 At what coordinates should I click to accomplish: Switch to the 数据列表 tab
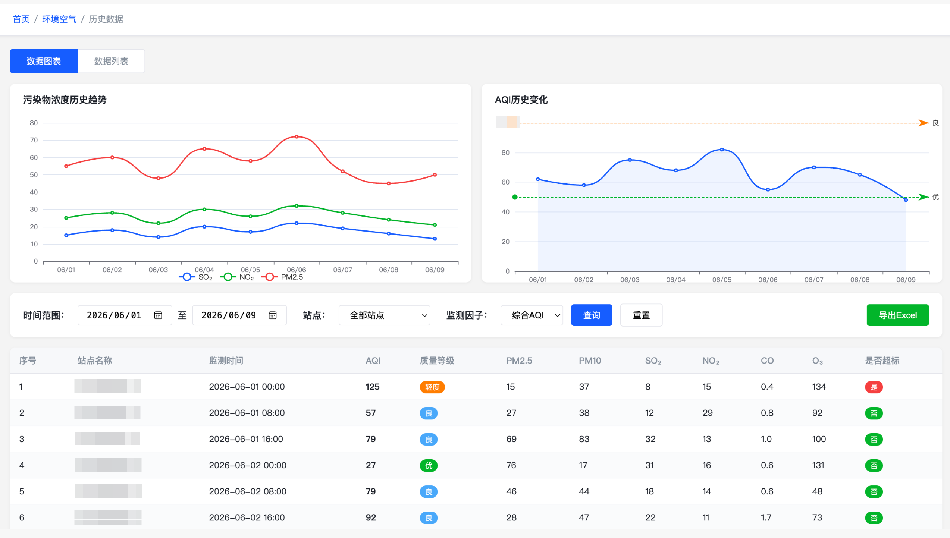point(111,61)
